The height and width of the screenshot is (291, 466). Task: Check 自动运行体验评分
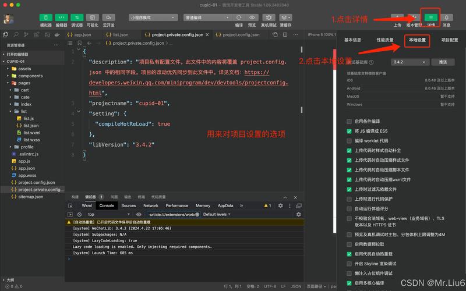click(349, 209)
